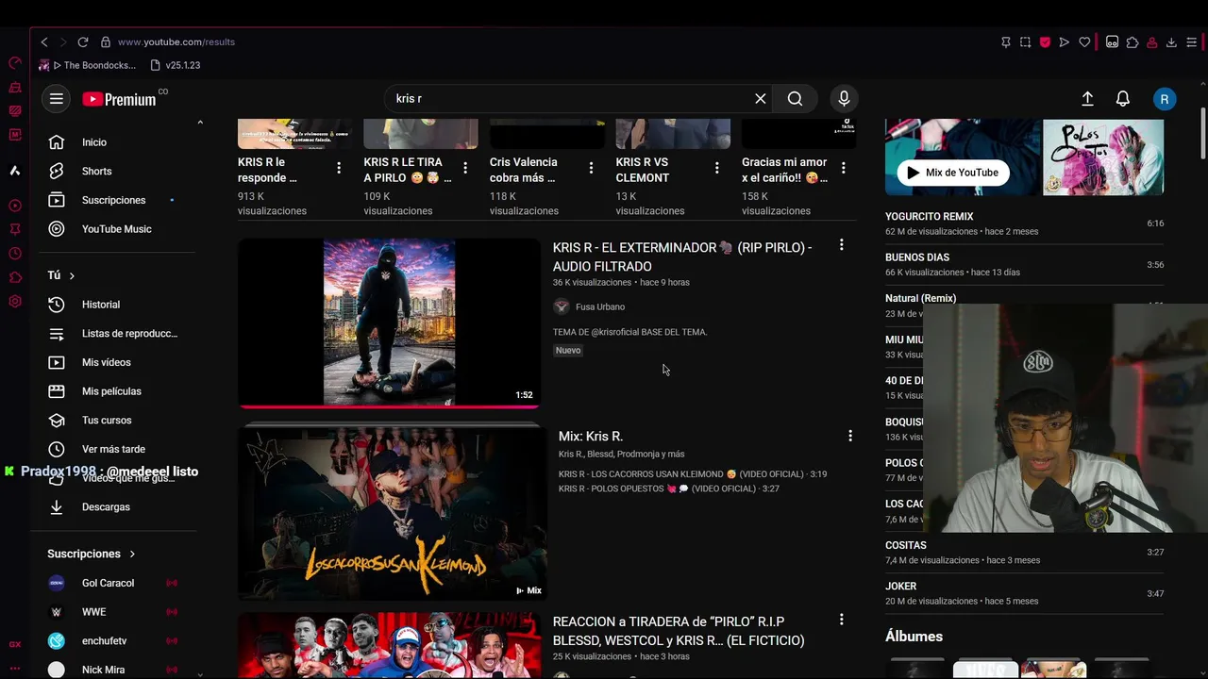Open options menu for Mix: Kris R.
The width and height of the screenshot is (1208, 679).
point(850,436)
